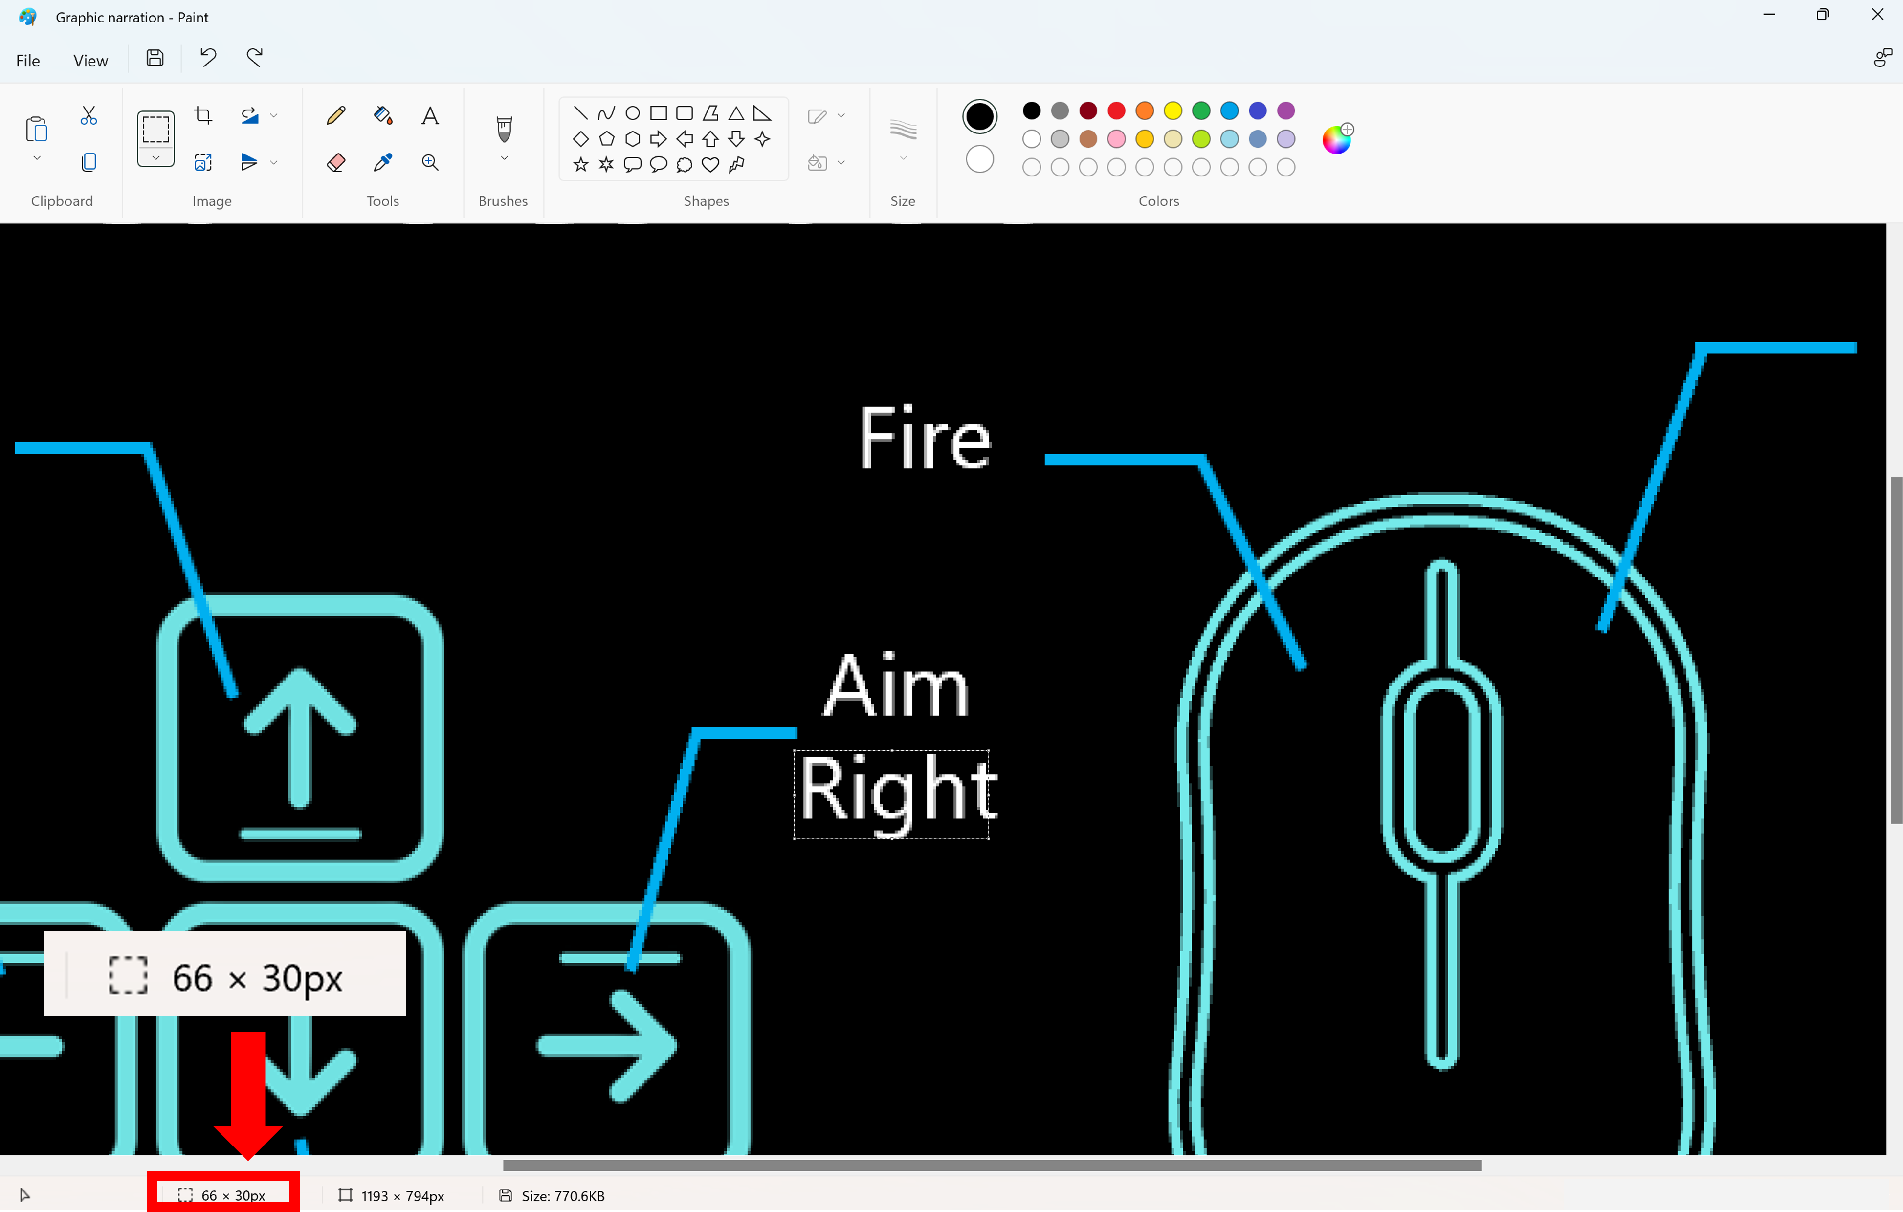Screen dimensions: 1903x1212
Task: Click the Flip icon
Action: click(250, 162)
